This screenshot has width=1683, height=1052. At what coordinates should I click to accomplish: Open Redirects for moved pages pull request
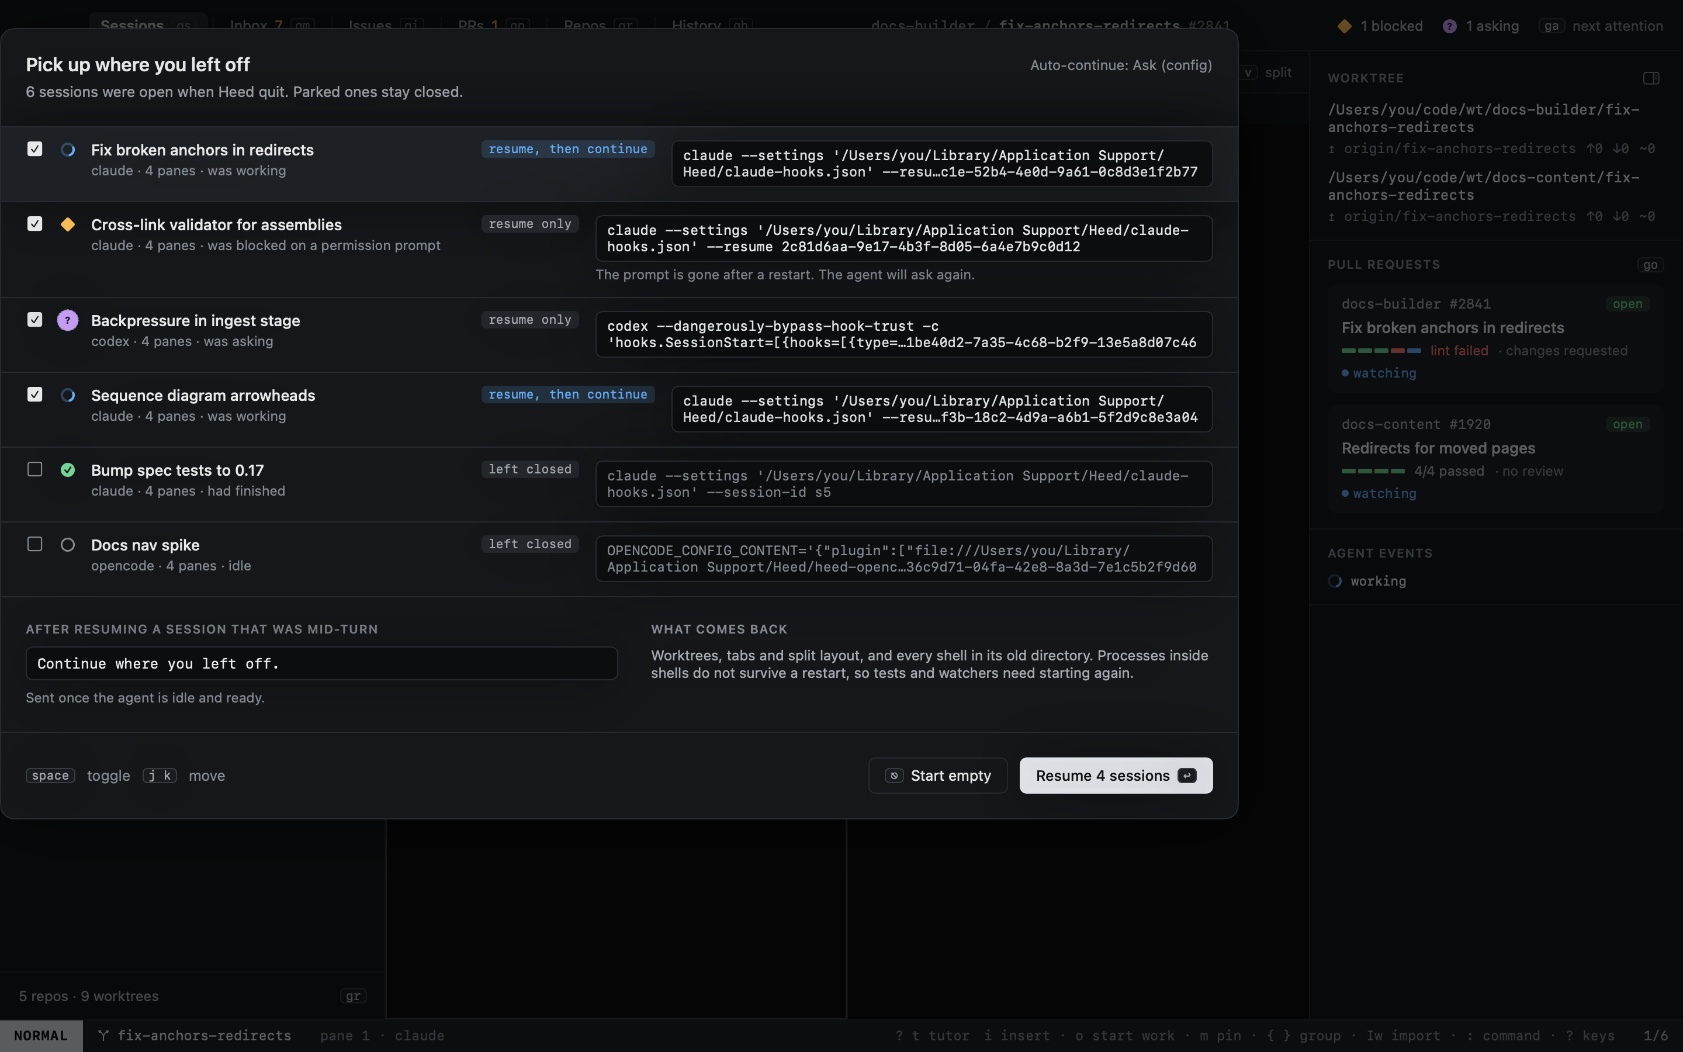point(1494,459)
